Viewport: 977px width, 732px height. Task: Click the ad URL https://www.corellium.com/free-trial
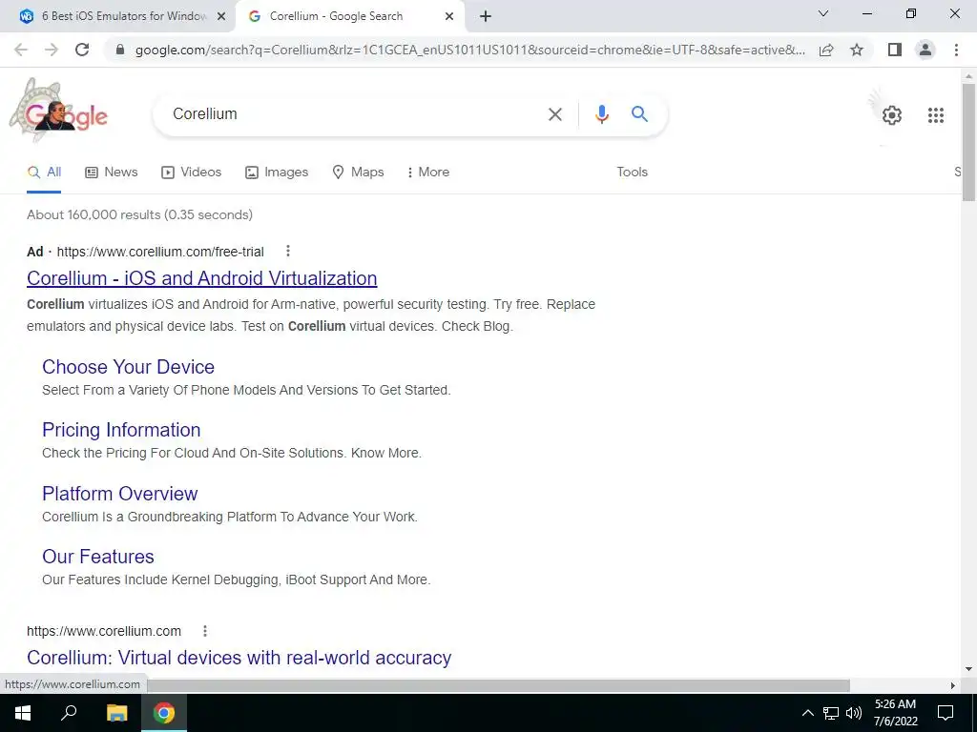160,252
